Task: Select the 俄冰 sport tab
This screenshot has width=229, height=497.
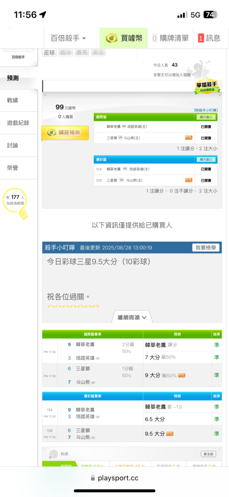Action: pos(65,53)
